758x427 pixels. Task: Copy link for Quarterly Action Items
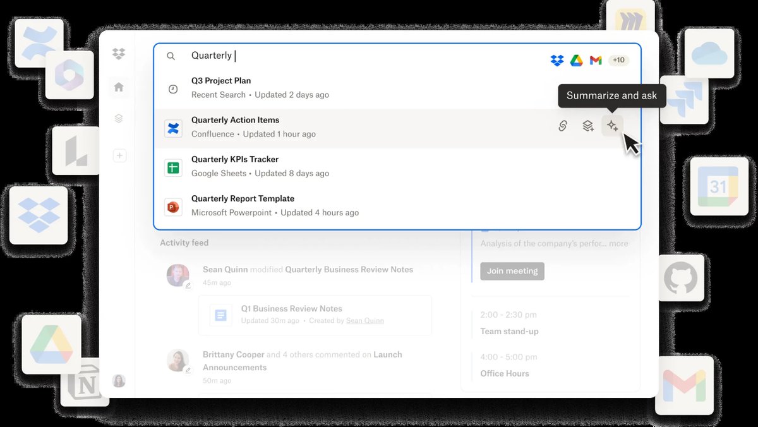pyautogui.click(x=563, y=126)
